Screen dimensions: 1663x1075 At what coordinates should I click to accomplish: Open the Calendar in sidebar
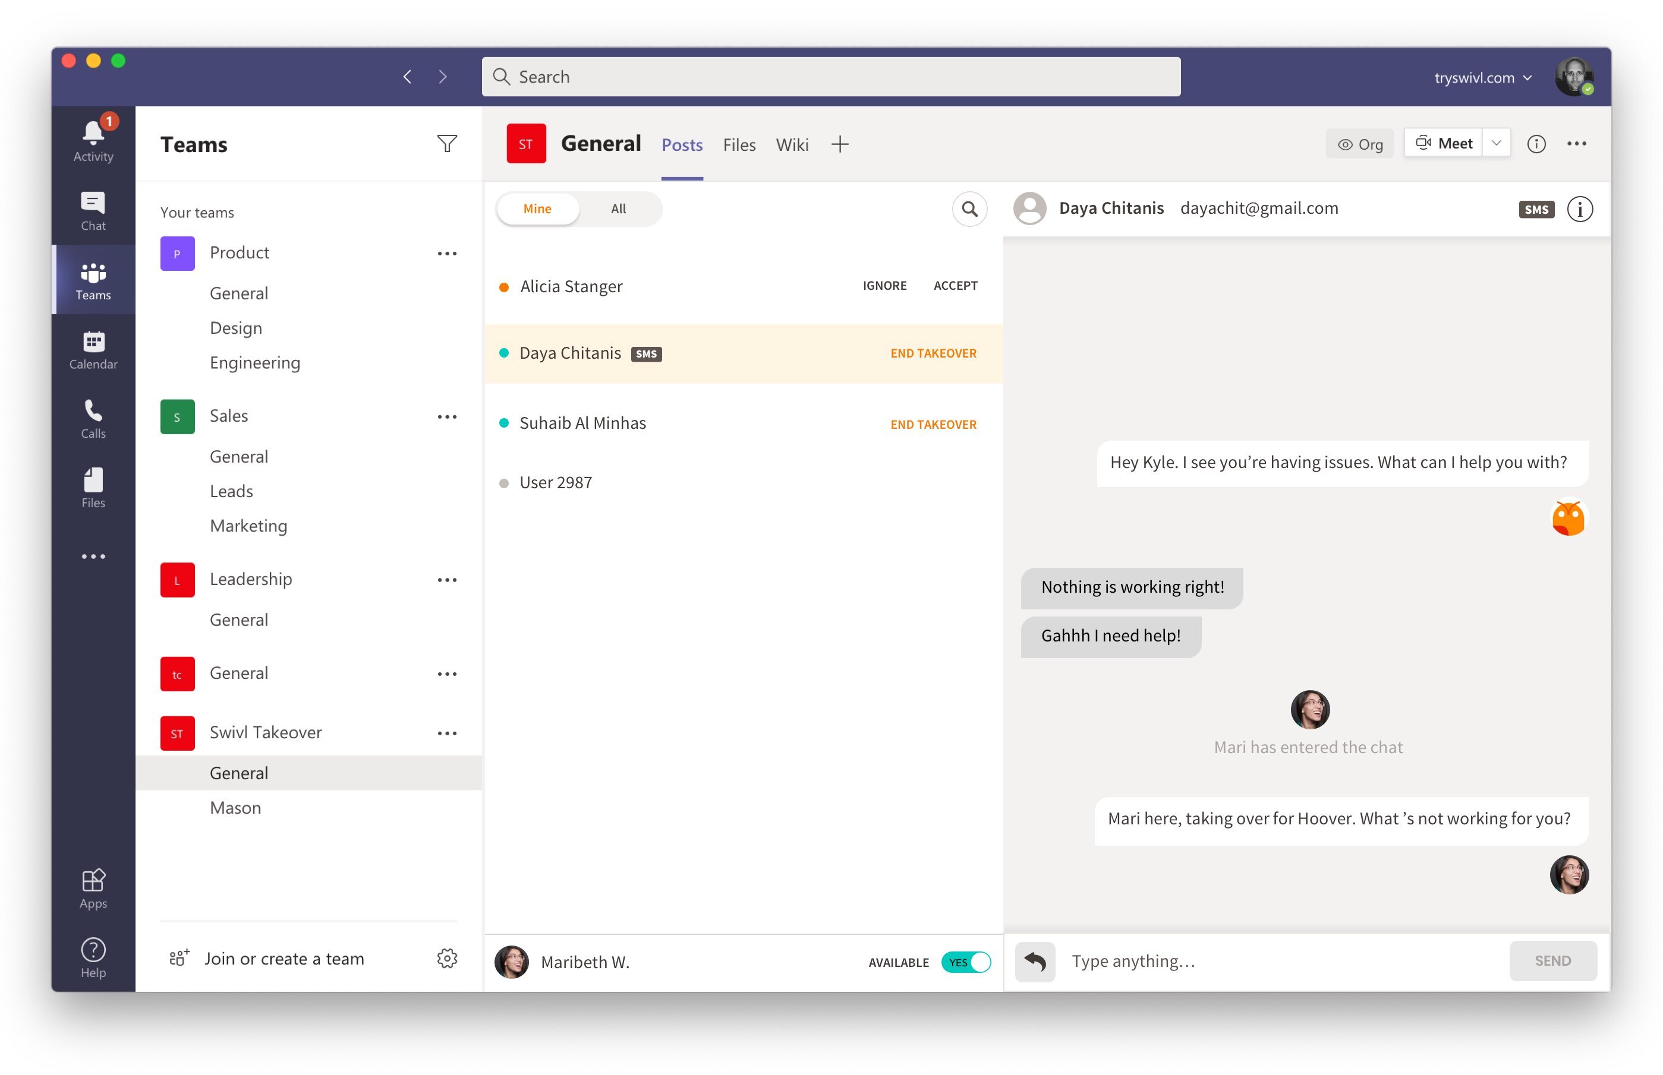tap(93, 350)
